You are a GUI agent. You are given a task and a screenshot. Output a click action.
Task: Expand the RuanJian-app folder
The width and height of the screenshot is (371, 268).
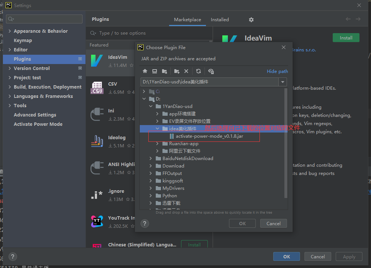(x=157, y=144)
